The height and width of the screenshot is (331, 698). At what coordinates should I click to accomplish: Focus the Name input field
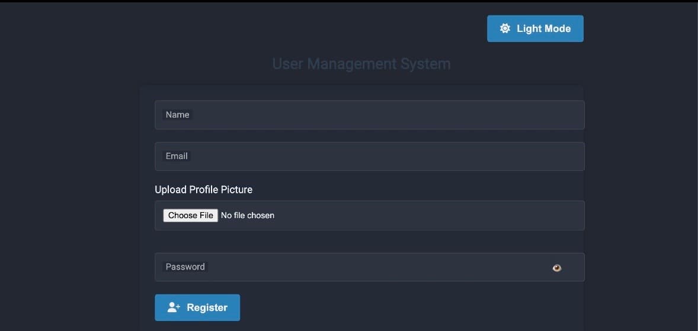(370, 115)
